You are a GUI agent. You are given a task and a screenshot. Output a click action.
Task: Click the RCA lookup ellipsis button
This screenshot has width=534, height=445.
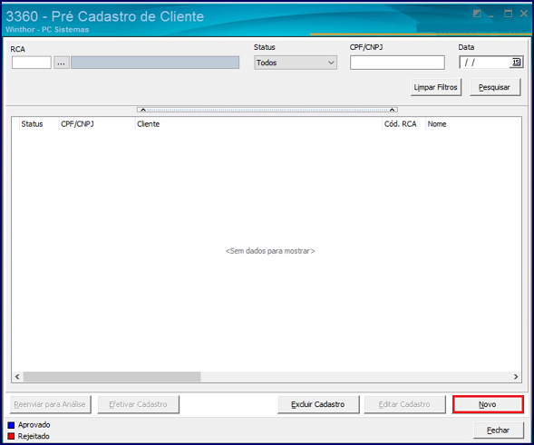click(62, 63)
